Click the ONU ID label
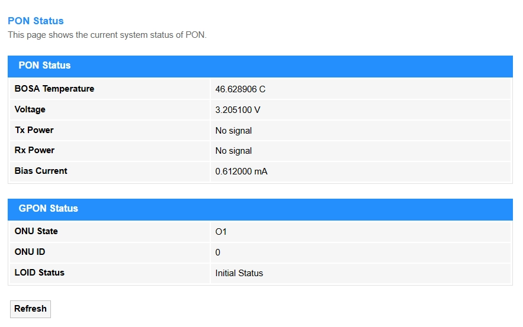The width and height of the screenshot is (523, 327). [30, 252]
